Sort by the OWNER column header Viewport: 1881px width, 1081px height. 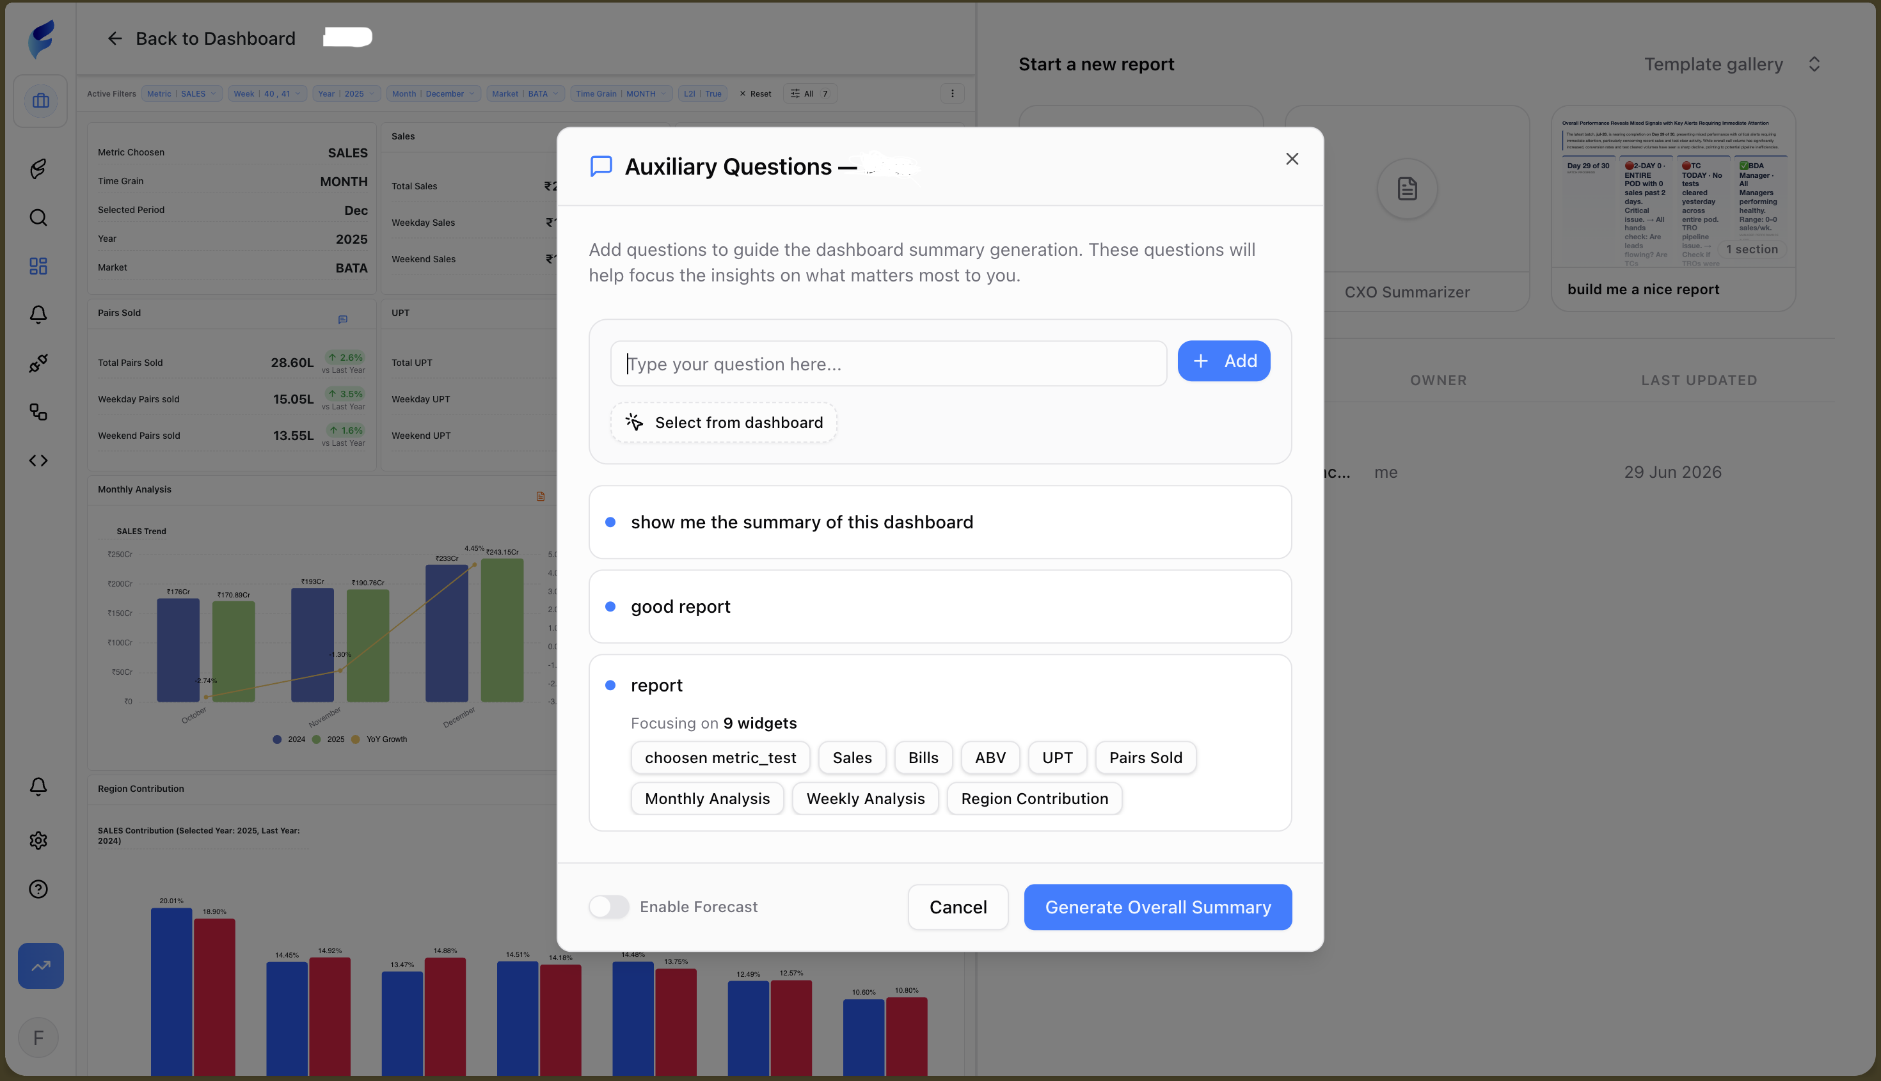(1438, 380)
